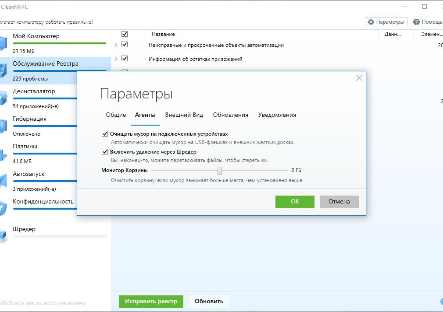Click the Элемен... column header
The height and width of the screenshot is (312, 443).
[x=432, y=34]
